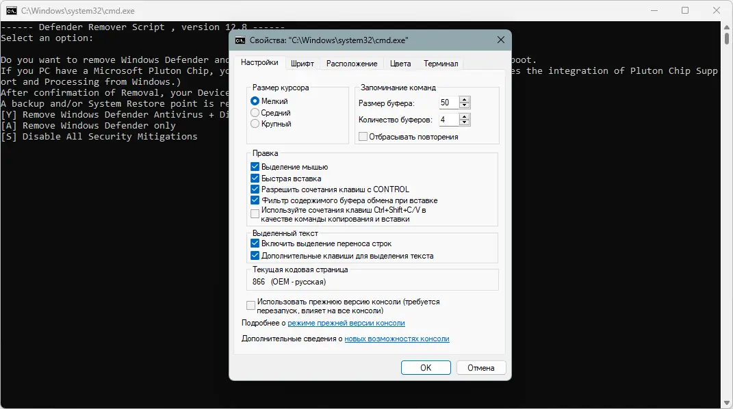This screenshot has width=733, height=409.
Task: Decrease Размер буфера with down arrow
Action: [x=464, y=105]
